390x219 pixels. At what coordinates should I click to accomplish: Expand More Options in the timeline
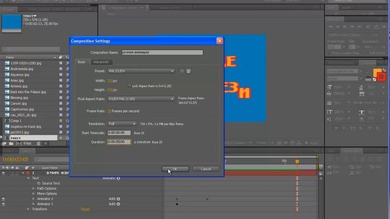click(x=34, y=193)
